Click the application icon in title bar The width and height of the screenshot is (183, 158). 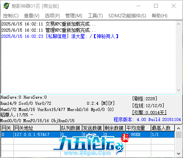[x=7, y=6]
